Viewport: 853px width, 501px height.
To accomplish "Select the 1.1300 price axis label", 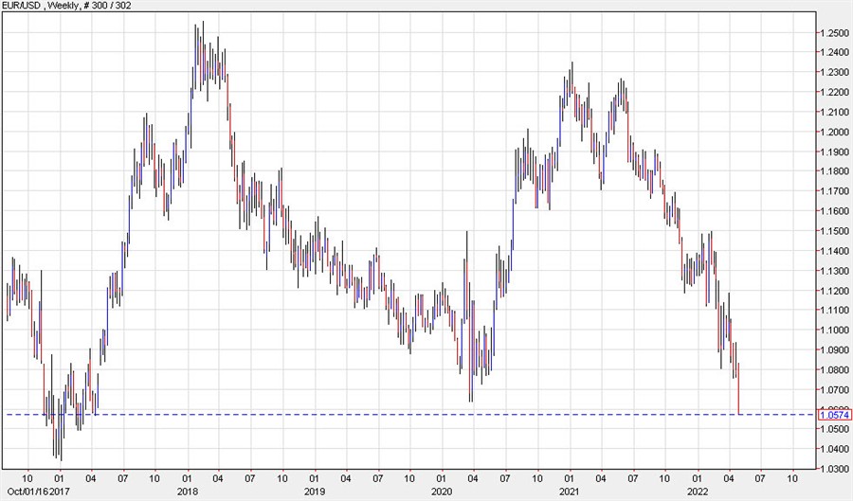I will pyautogui.click(x=836, y=271).
